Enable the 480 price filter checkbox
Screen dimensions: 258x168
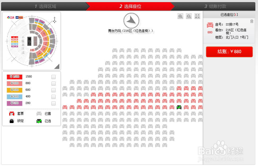pyautogui.click(x=54, y=97)
